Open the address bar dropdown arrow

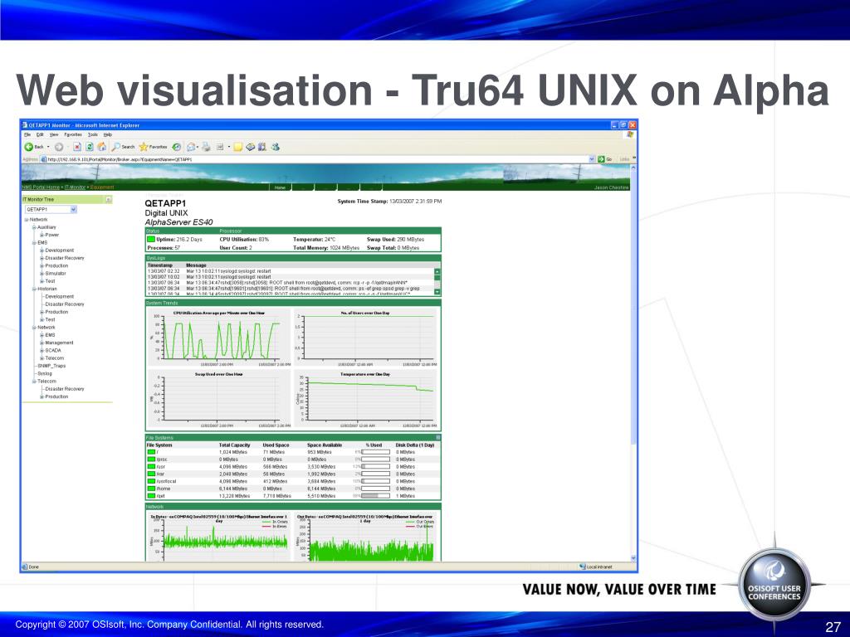[x=591, y=159]
